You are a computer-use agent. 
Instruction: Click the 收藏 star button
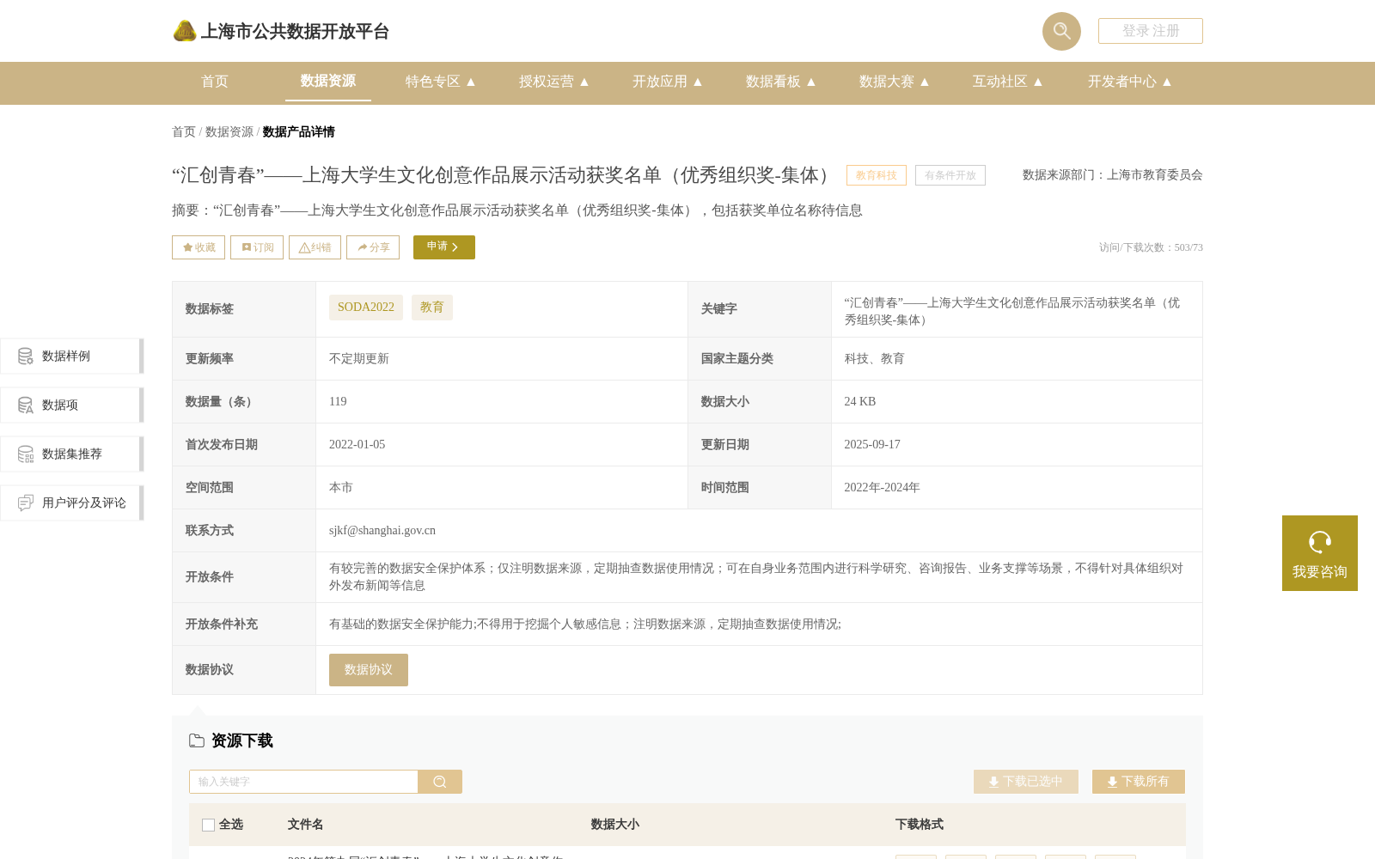[199, 247]
